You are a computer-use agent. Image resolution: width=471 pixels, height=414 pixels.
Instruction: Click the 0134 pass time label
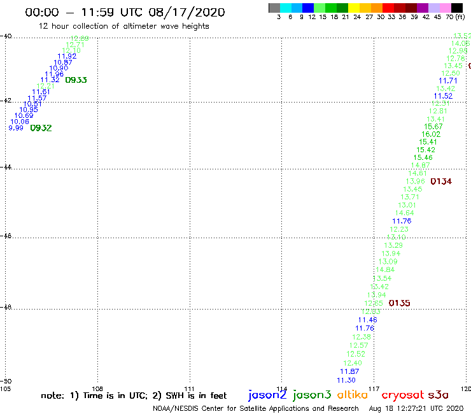[441, 182]
